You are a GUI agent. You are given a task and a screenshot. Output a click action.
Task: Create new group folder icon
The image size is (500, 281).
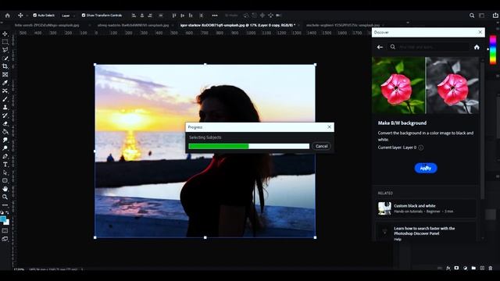pyautogui.click(x=474, y=269)
